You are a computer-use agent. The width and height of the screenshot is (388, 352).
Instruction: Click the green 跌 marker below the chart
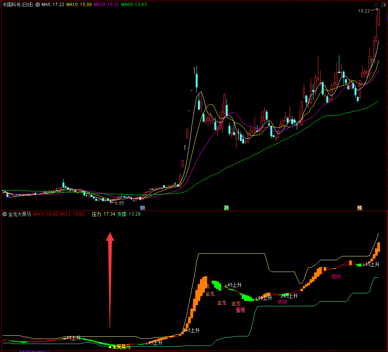227,208
